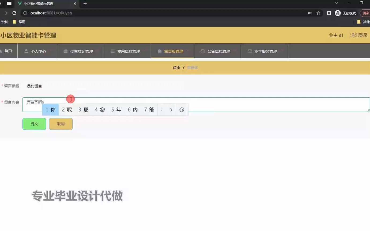Click the key icon in the address bar
This screenshot has width=370, height=231.
pos(310,13)
